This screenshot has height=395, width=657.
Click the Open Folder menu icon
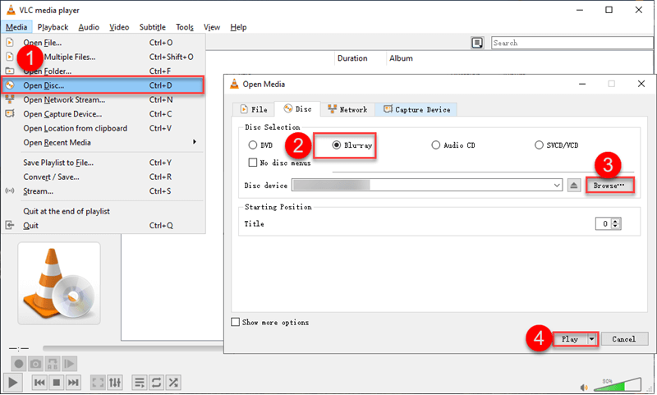pyautogui.click(x=10, y=71)
